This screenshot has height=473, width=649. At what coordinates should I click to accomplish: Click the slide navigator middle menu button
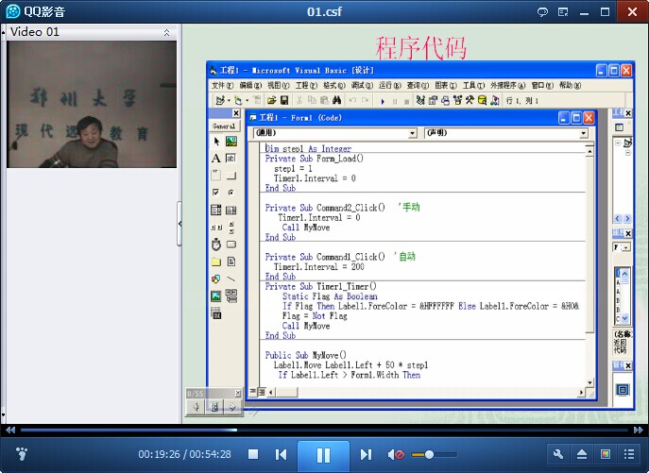coord(214,407)
